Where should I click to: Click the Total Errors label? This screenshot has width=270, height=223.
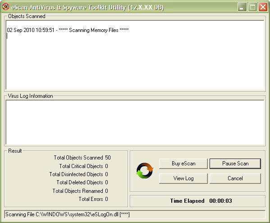[x=91, y=199]
